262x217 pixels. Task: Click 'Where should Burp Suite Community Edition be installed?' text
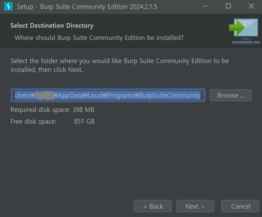click(99, 38)
